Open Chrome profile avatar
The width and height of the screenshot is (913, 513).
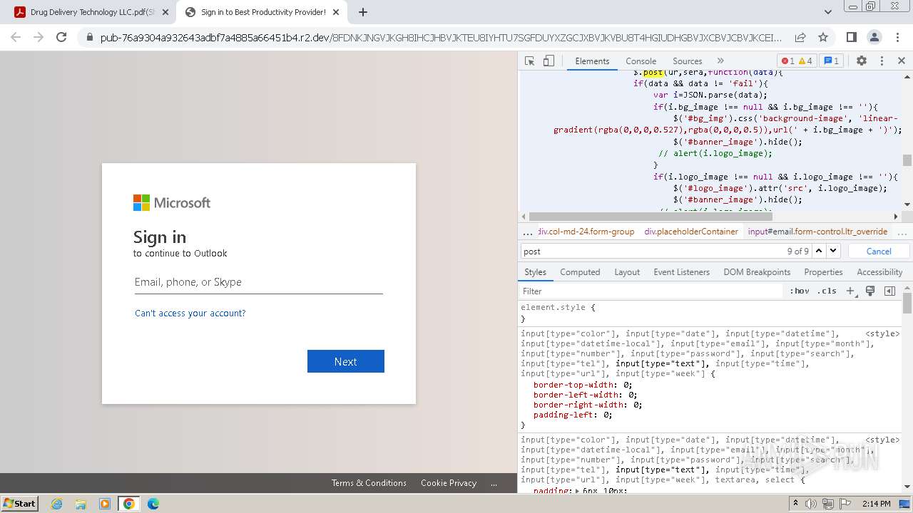[x=874, y=38]
